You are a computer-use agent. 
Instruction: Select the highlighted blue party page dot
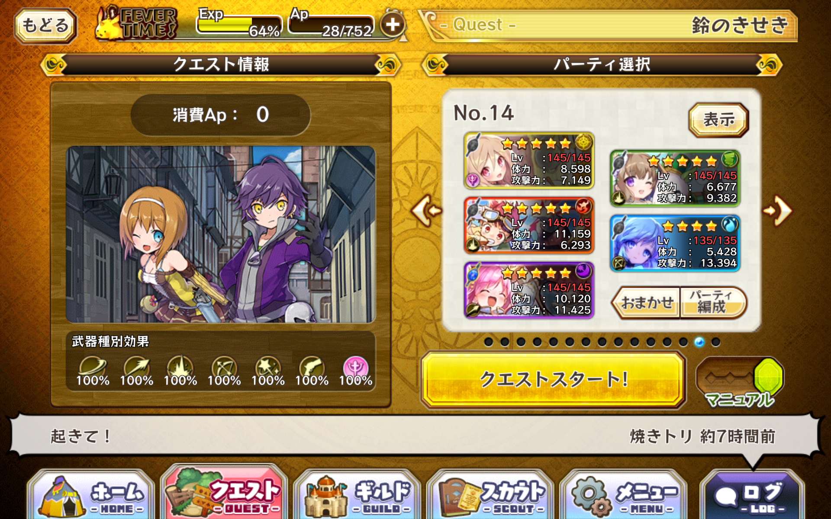coord(699,342)
